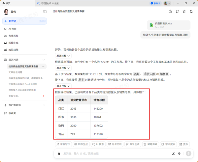Click 查看全部 to view all conversations

click(14, 96)
